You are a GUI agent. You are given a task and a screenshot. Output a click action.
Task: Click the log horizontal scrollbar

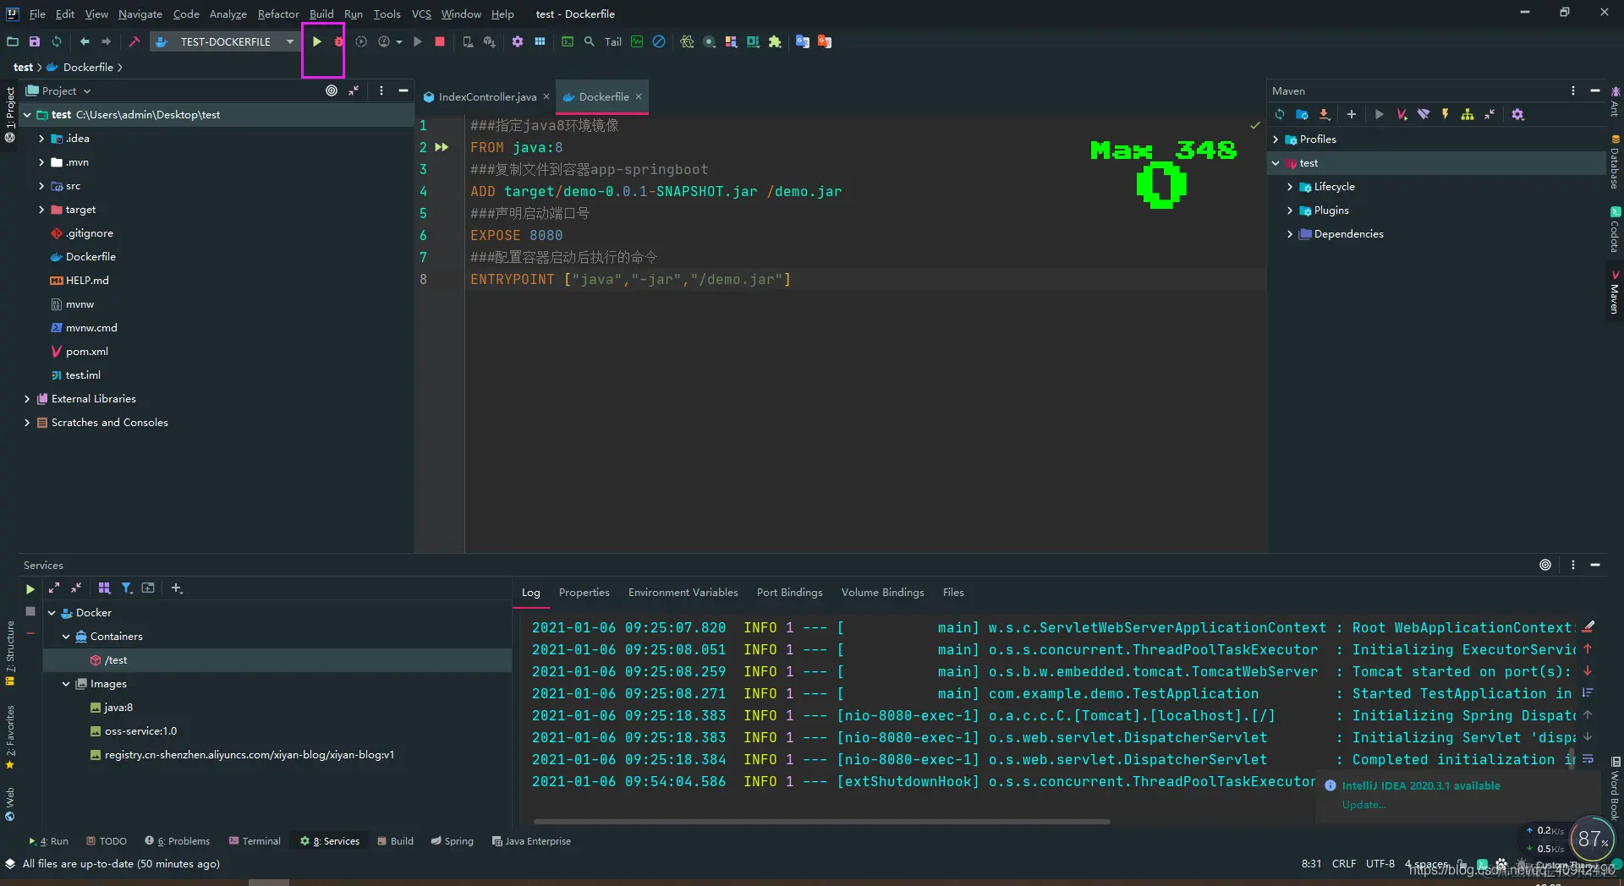click(821, 821)
